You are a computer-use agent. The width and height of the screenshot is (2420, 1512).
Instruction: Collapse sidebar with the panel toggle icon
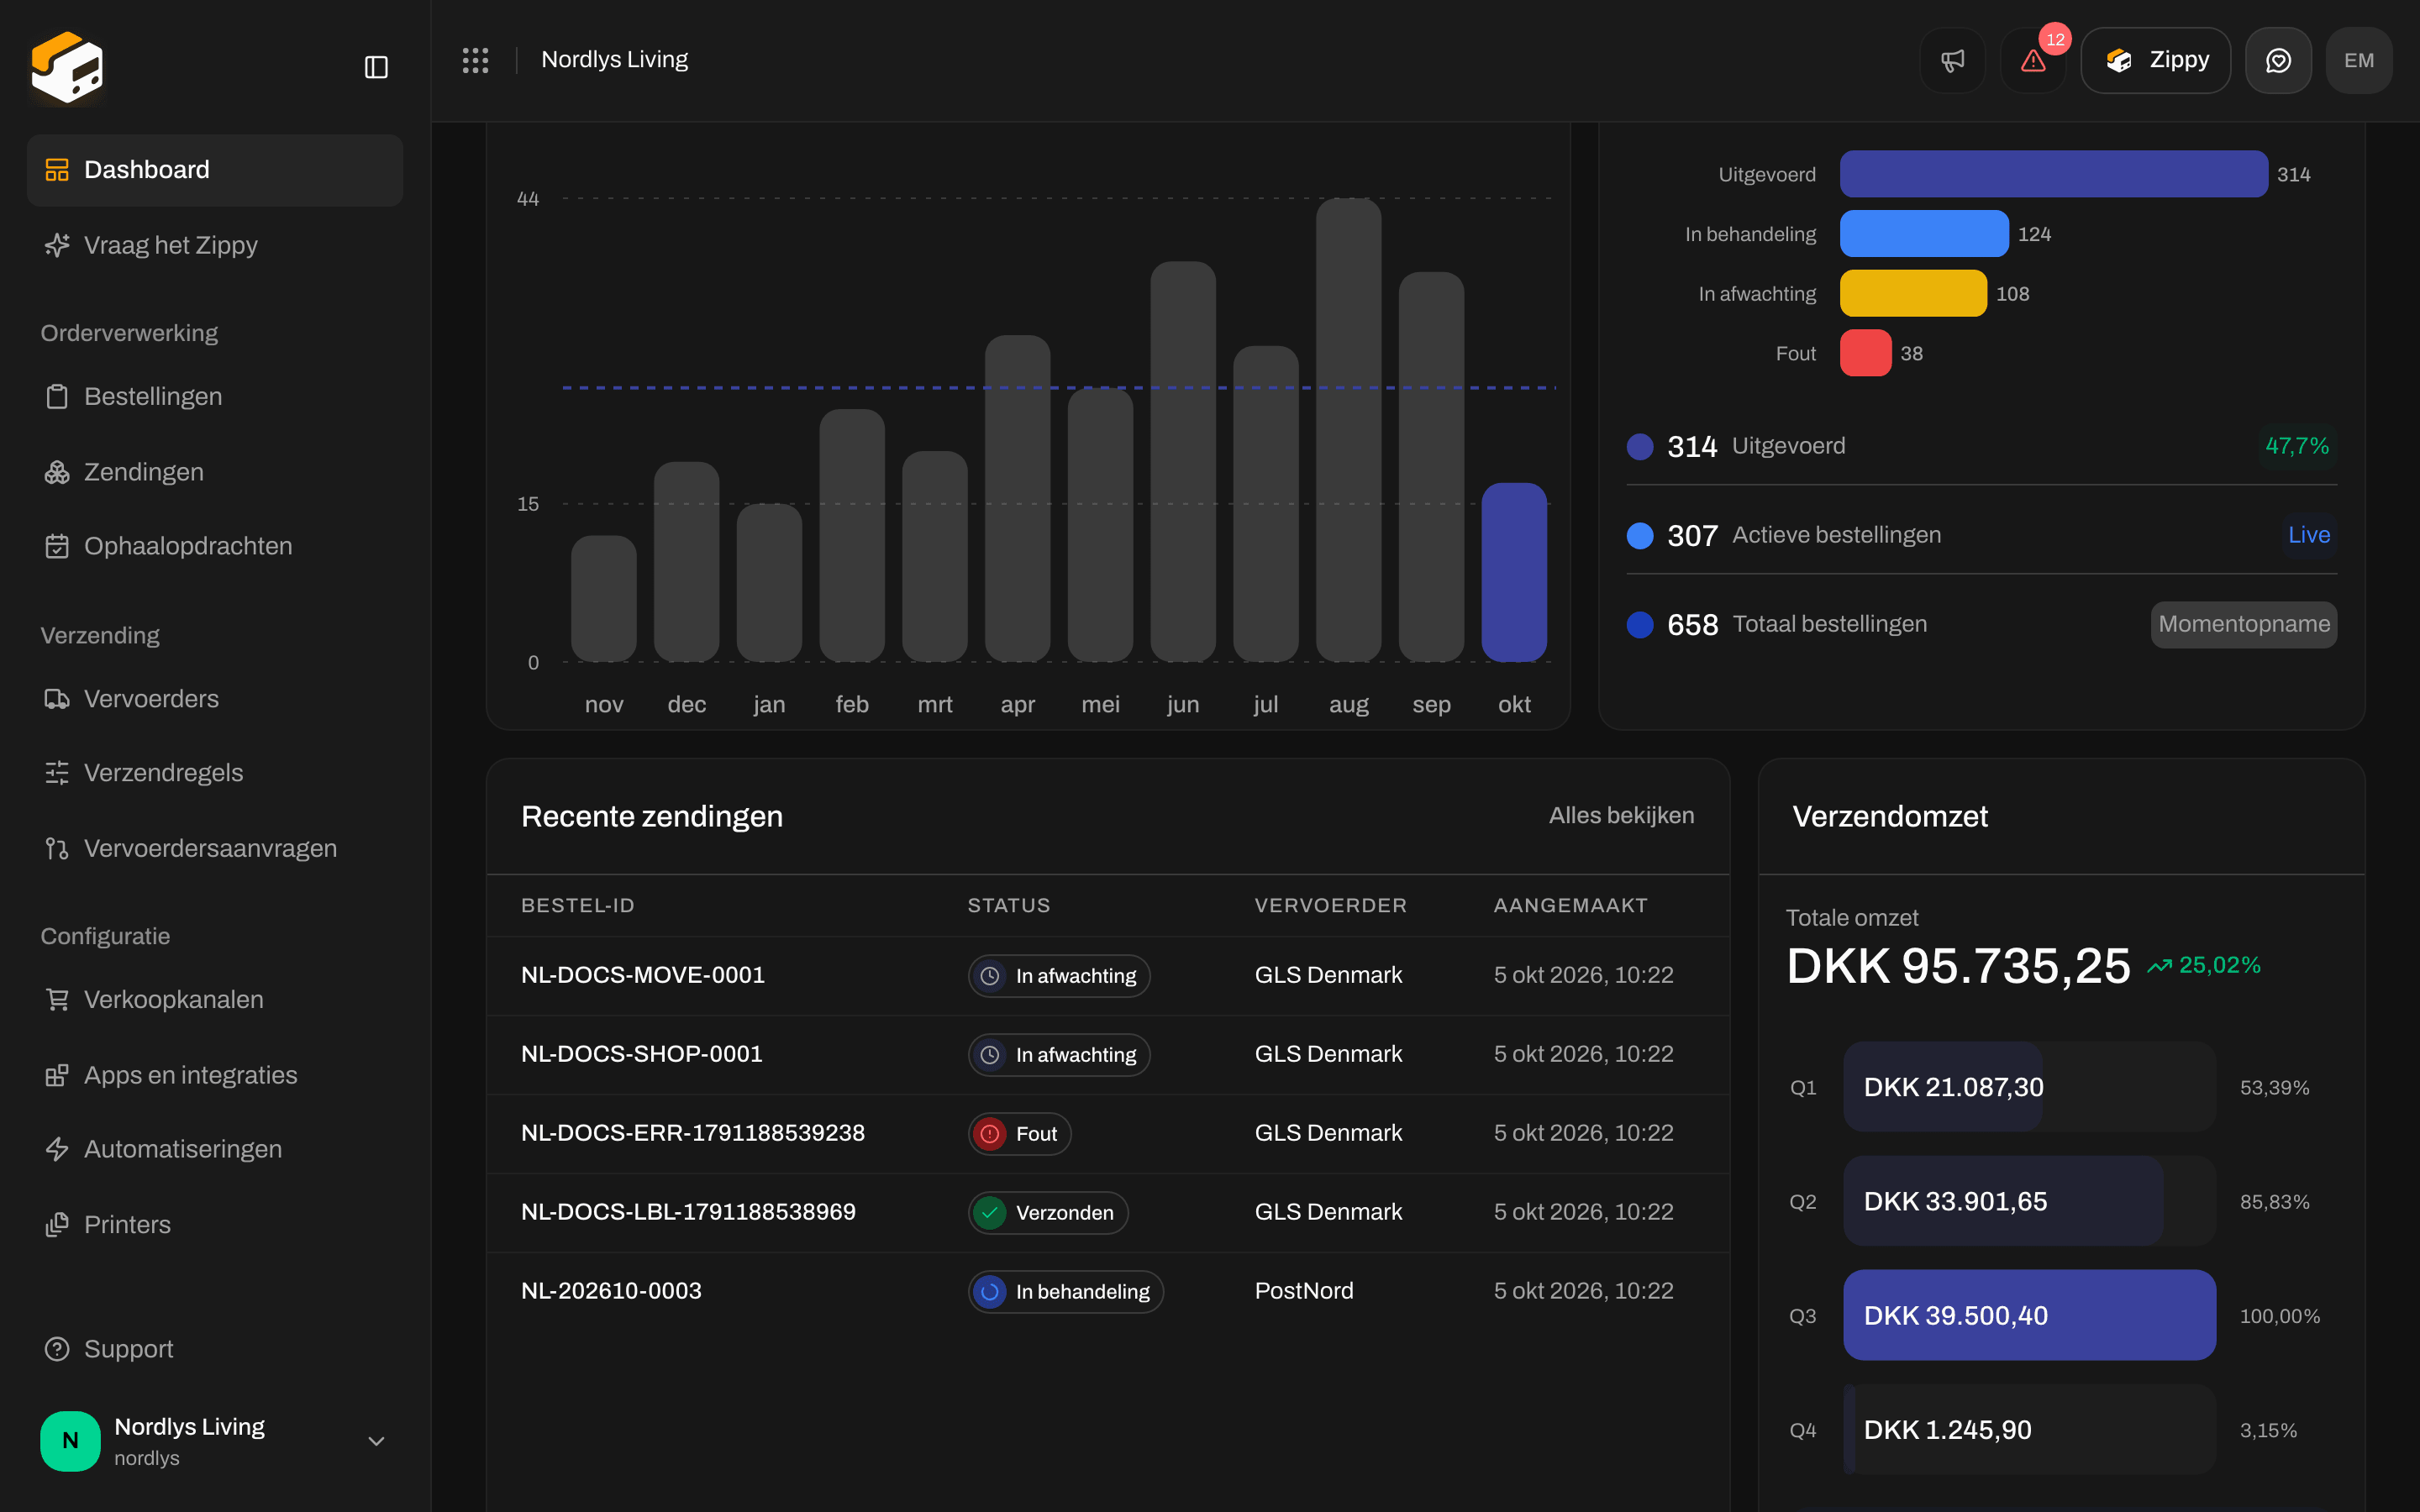point(376,67)
